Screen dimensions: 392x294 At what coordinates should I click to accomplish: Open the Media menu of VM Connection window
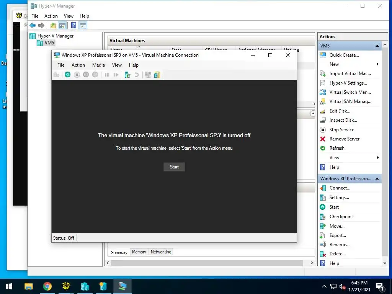pyautogui.click(x=98, y=65)
